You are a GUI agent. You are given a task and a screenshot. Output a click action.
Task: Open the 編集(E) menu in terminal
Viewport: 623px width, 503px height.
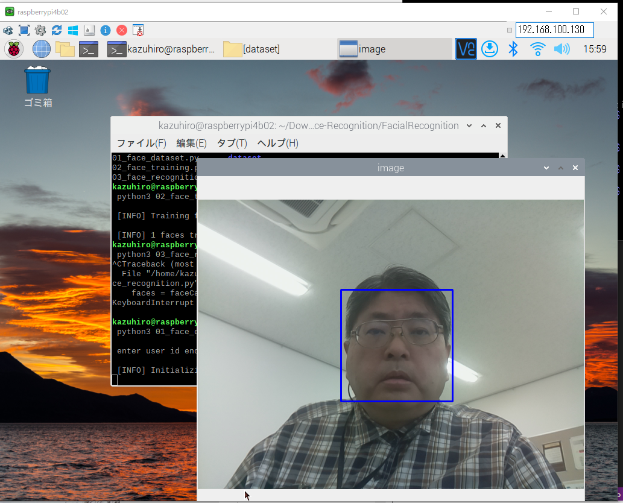[x=191, y=143]
